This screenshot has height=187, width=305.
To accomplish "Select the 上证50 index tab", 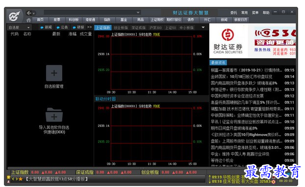I will tap(171, 28).
